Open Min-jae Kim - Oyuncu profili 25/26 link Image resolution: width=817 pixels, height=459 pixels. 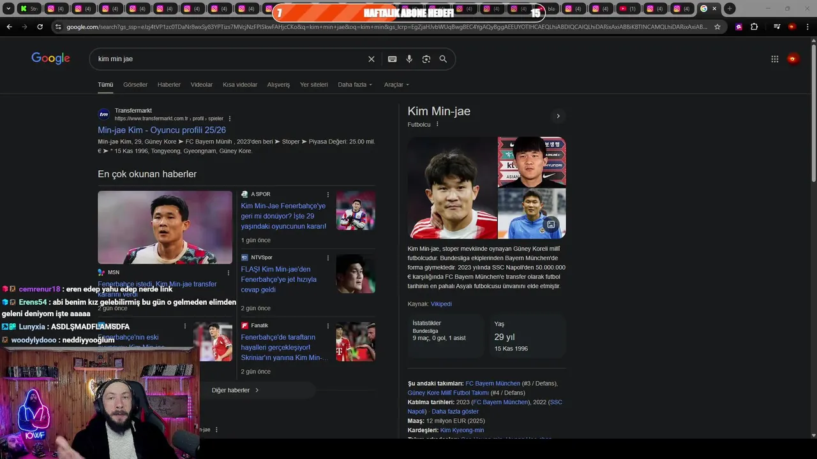161,130
